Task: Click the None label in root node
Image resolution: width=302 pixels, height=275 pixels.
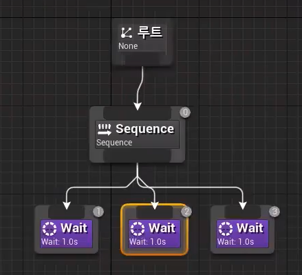Action: [x=128, y=46]
